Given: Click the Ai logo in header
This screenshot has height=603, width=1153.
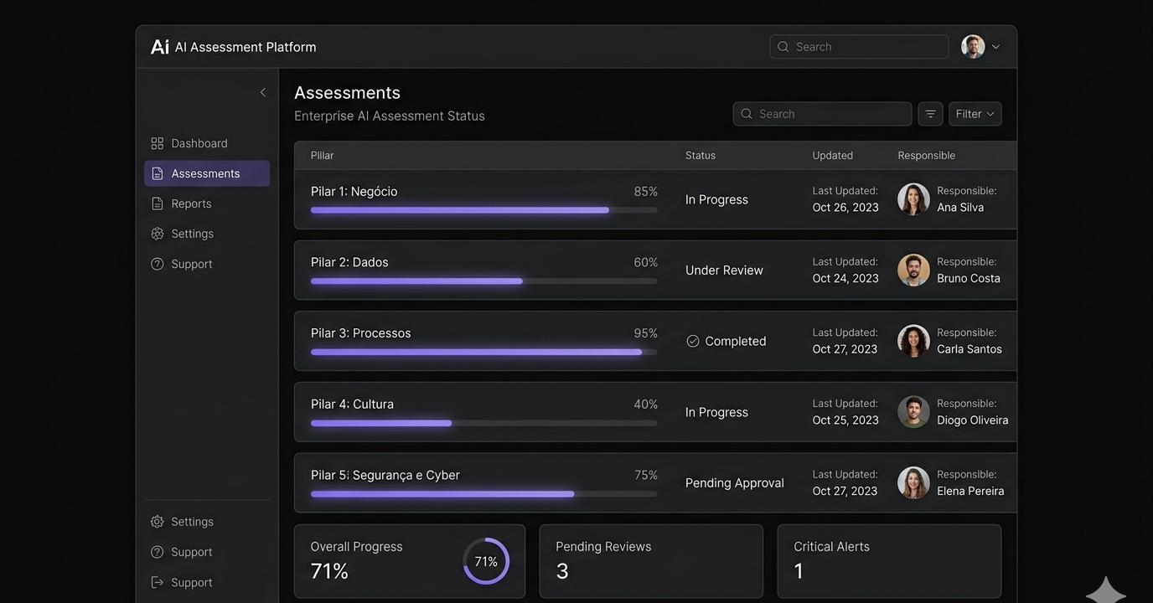Looking at the screenshot, I should [160, 47].
